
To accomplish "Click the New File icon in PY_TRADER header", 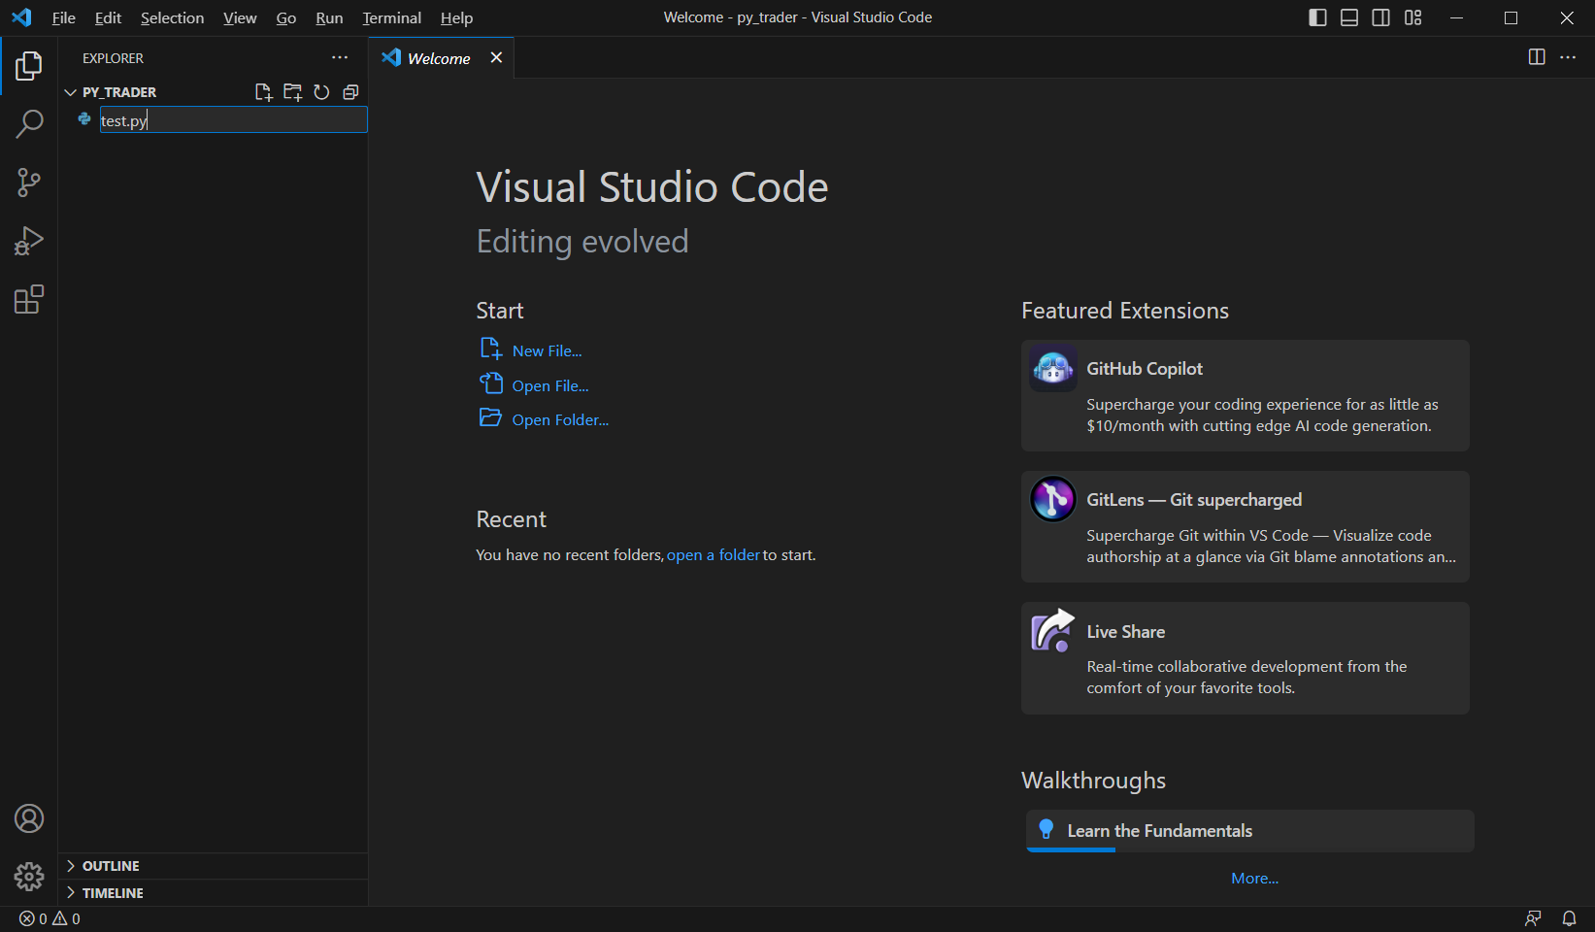I will [263, 92].
